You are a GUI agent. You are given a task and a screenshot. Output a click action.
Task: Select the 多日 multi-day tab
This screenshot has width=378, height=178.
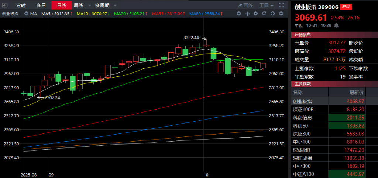coord(41,6)
